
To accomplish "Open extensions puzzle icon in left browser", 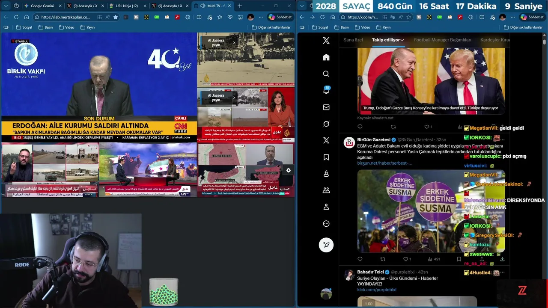I will (188, 17).
